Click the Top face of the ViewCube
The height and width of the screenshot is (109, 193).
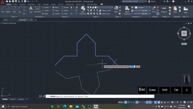pyautogui.click(x=184, y=33)
